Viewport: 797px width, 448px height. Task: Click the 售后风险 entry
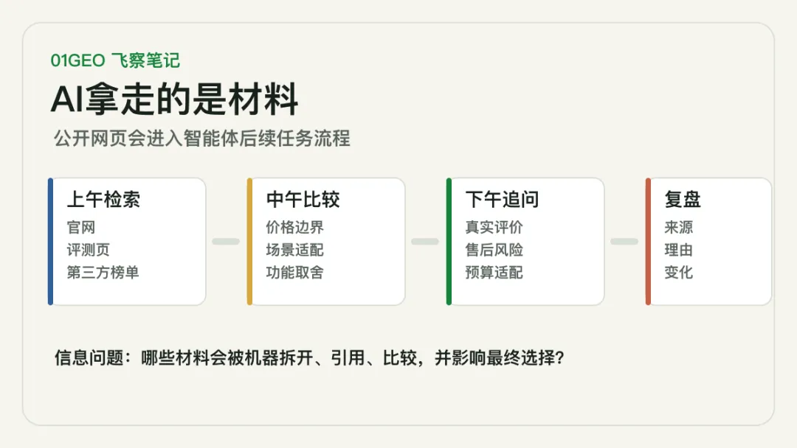click(x=494, y=250)
